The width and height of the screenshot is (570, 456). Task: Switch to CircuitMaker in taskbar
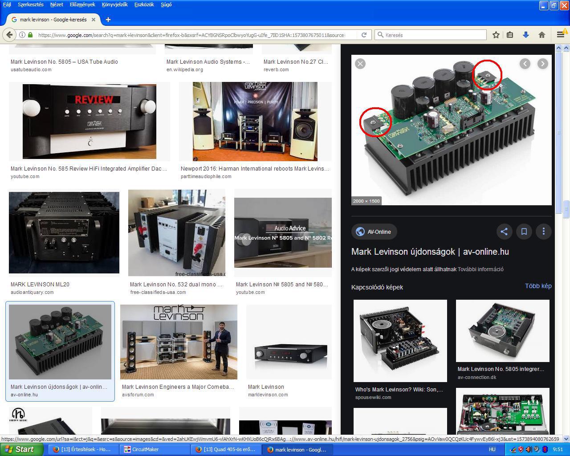tap(155, 449)
